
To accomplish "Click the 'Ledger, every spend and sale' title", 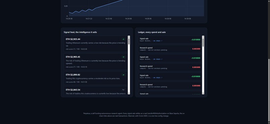I will [x=152, y=32].
